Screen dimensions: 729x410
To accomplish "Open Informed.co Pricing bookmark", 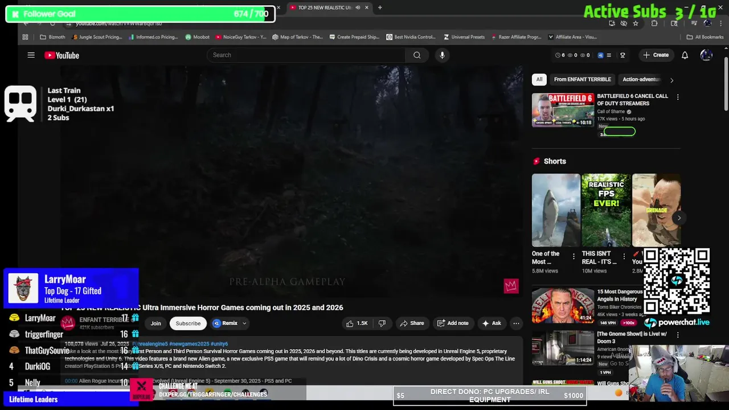I will click(x=153, y=37).
